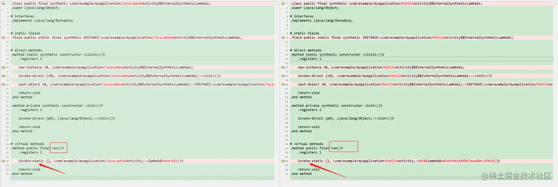
Task: Select 'invoke-direct {p0}' line in right pane
Action: coord(346,118)
